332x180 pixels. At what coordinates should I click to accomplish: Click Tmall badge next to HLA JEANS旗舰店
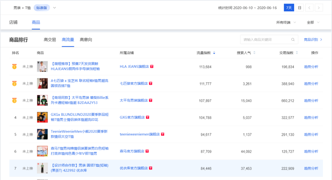(x=152, y=67)
